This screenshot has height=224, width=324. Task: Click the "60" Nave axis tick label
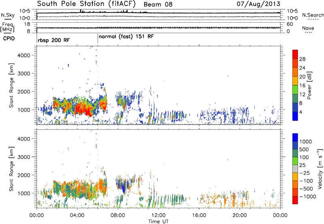pos(290,24)
